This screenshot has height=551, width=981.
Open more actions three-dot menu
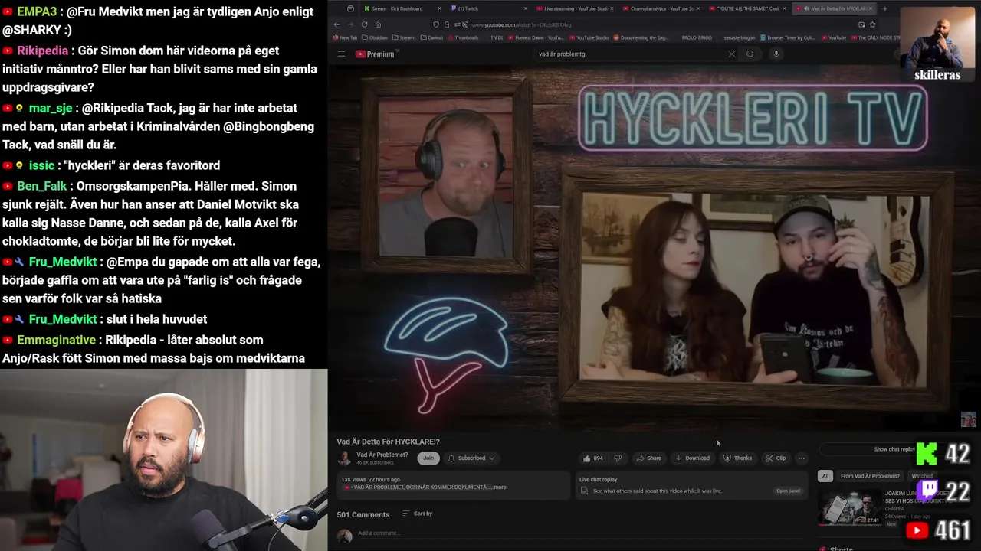coord(802,458)
